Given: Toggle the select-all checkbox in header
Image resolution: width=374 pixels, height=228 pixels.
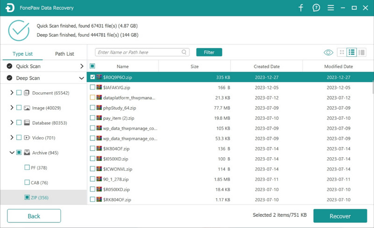Looking at the screenshot, I should coord(92,66).
